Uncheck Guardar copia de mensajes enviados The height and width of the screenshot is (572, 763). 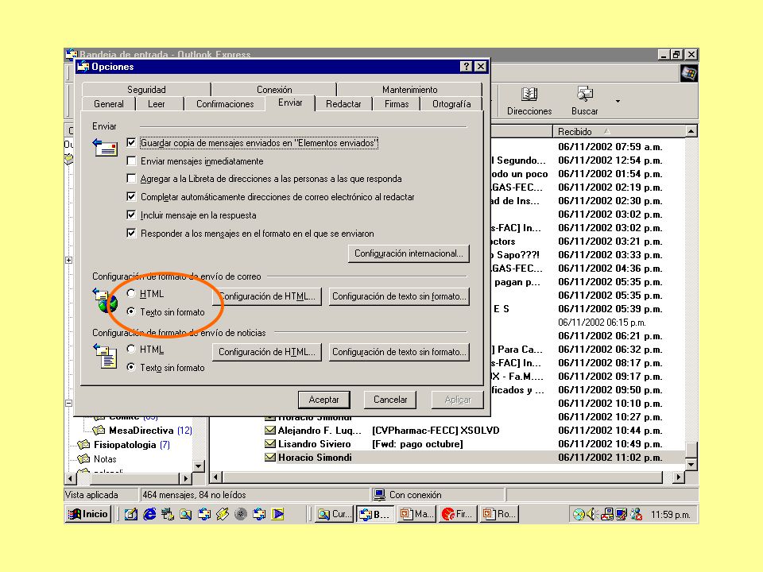(x=131, y=142)
